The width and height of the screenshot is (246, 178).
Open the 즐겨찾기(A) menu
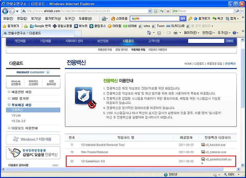[x=53, y=18]
